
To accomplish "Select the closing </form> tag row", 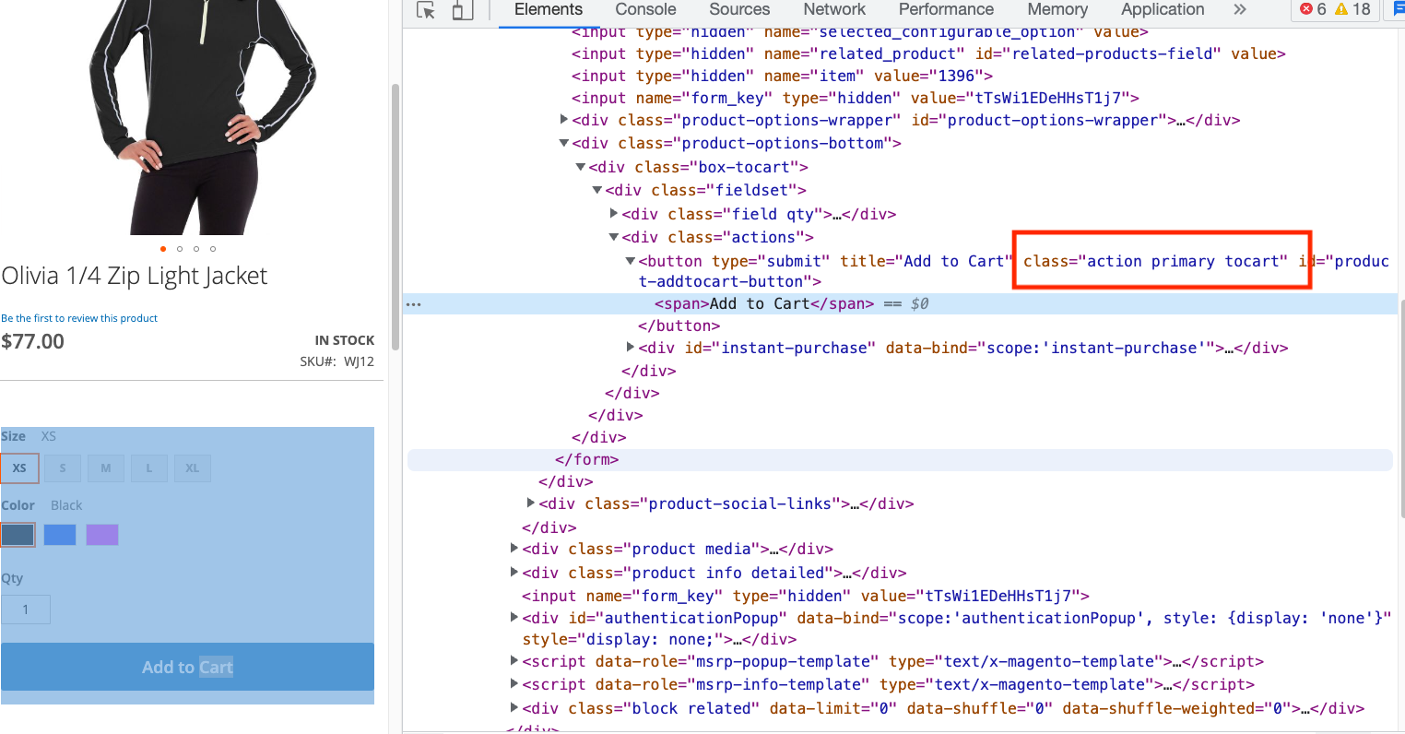I will coord(900,459).
